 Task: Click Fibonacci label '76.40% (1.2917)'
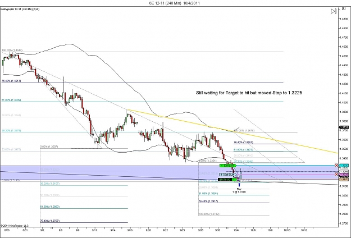208,201
